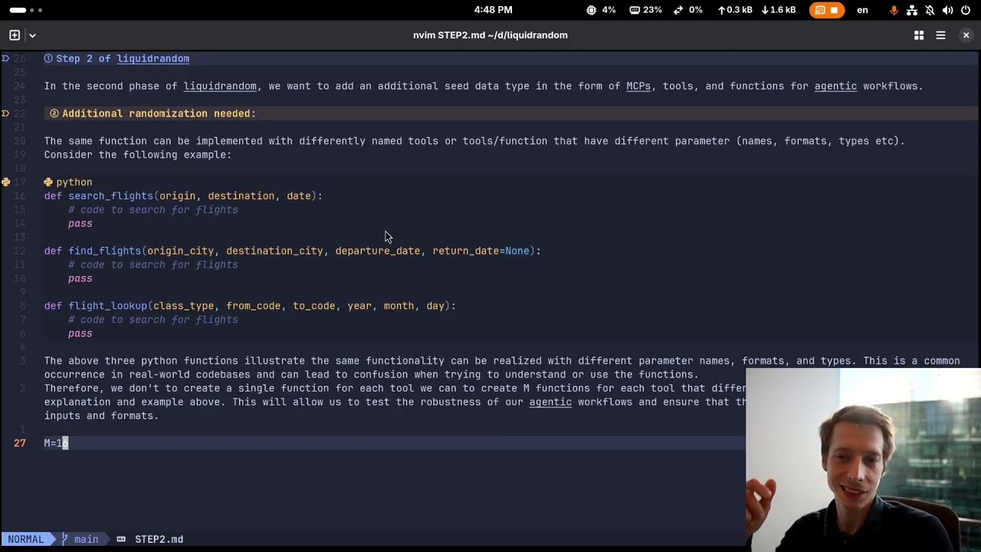This screenshot has height=552, width=981.
Task: Click the python icon in gutter at line 17
Action: [5, 182]
